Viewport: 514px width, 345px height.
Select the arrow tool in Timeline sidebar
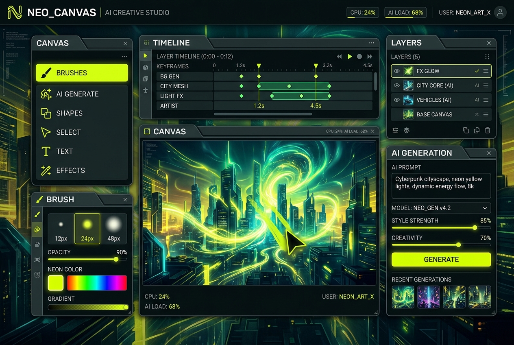[146, 56]
